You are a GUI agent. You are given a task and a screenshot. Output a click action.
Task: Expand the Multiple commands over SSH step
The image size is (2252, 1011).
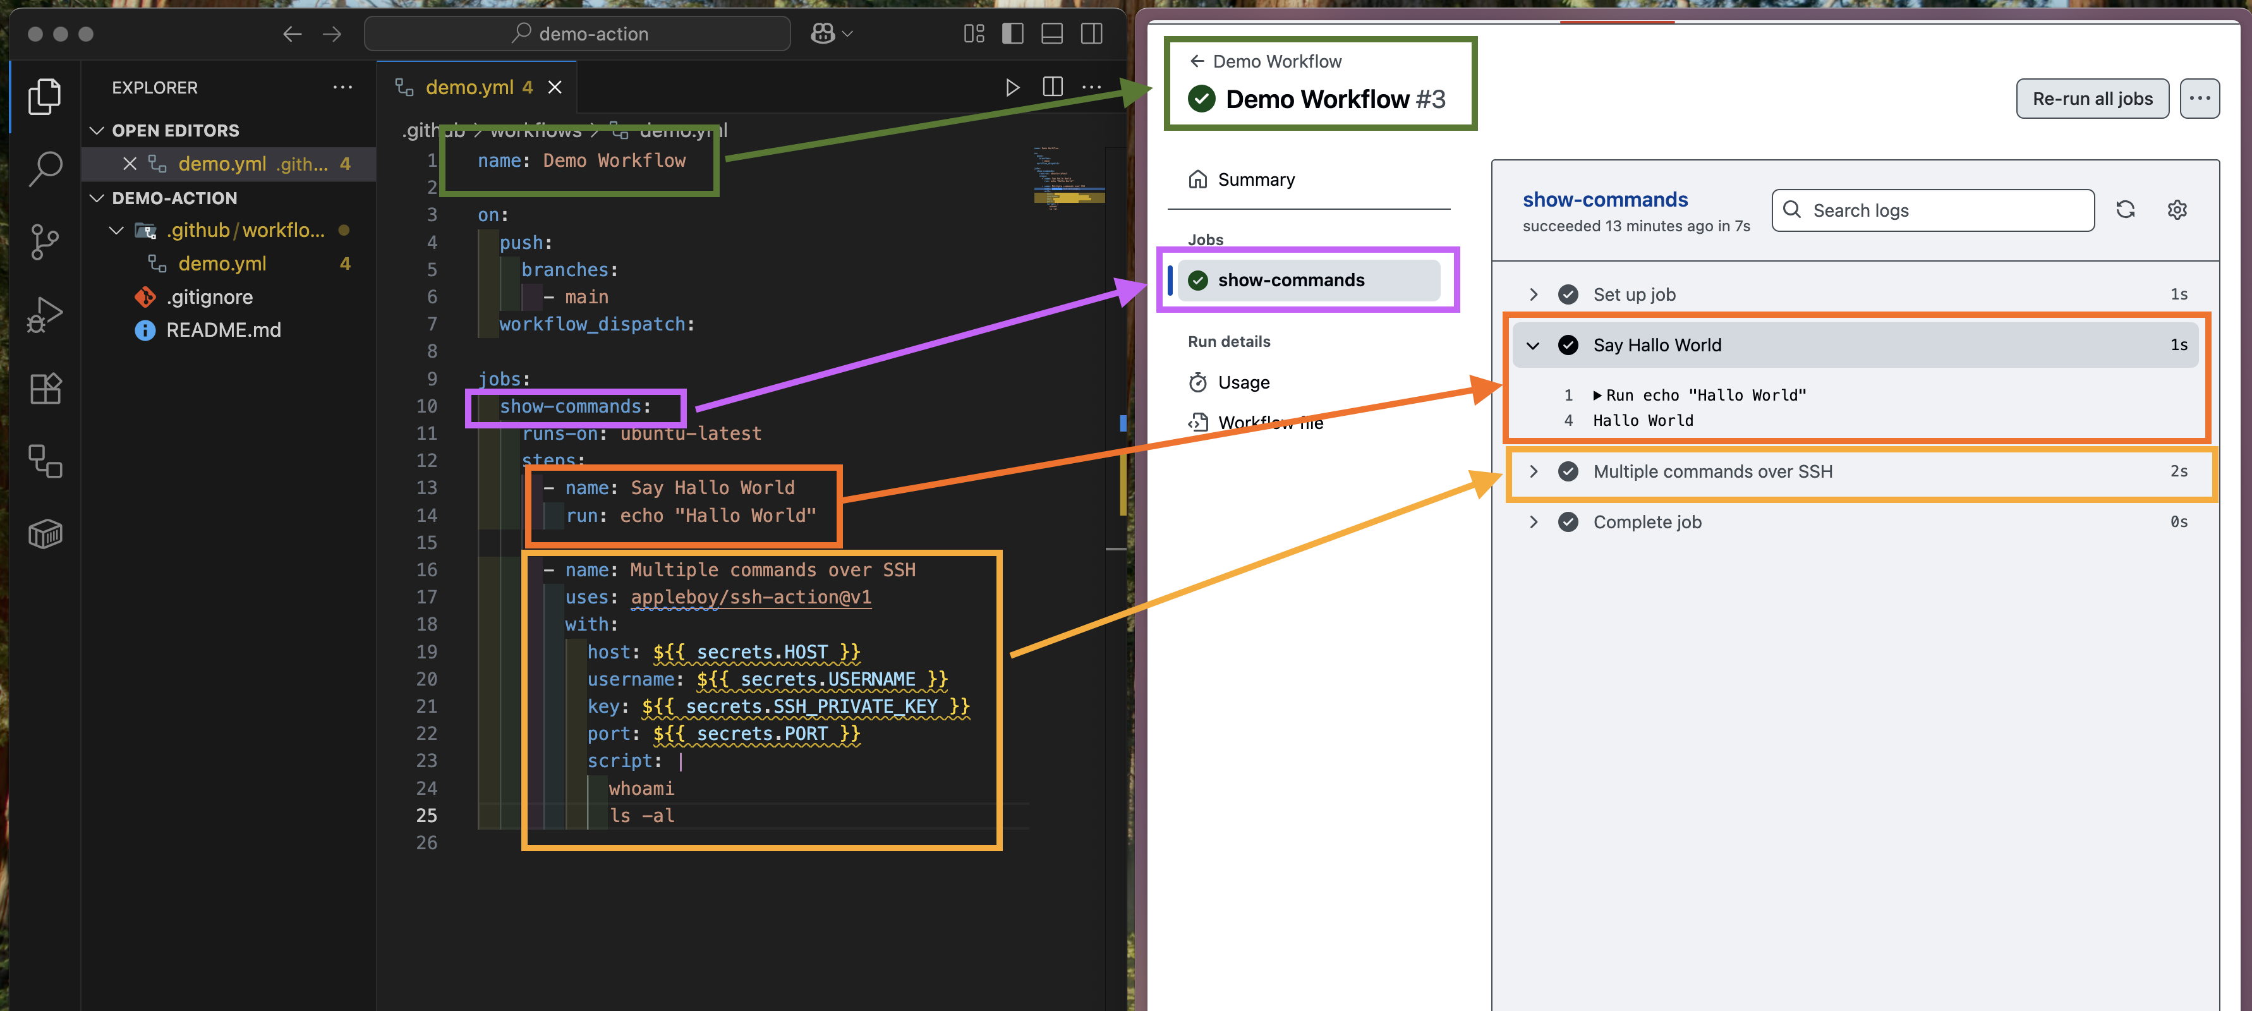coord(1534,471)
